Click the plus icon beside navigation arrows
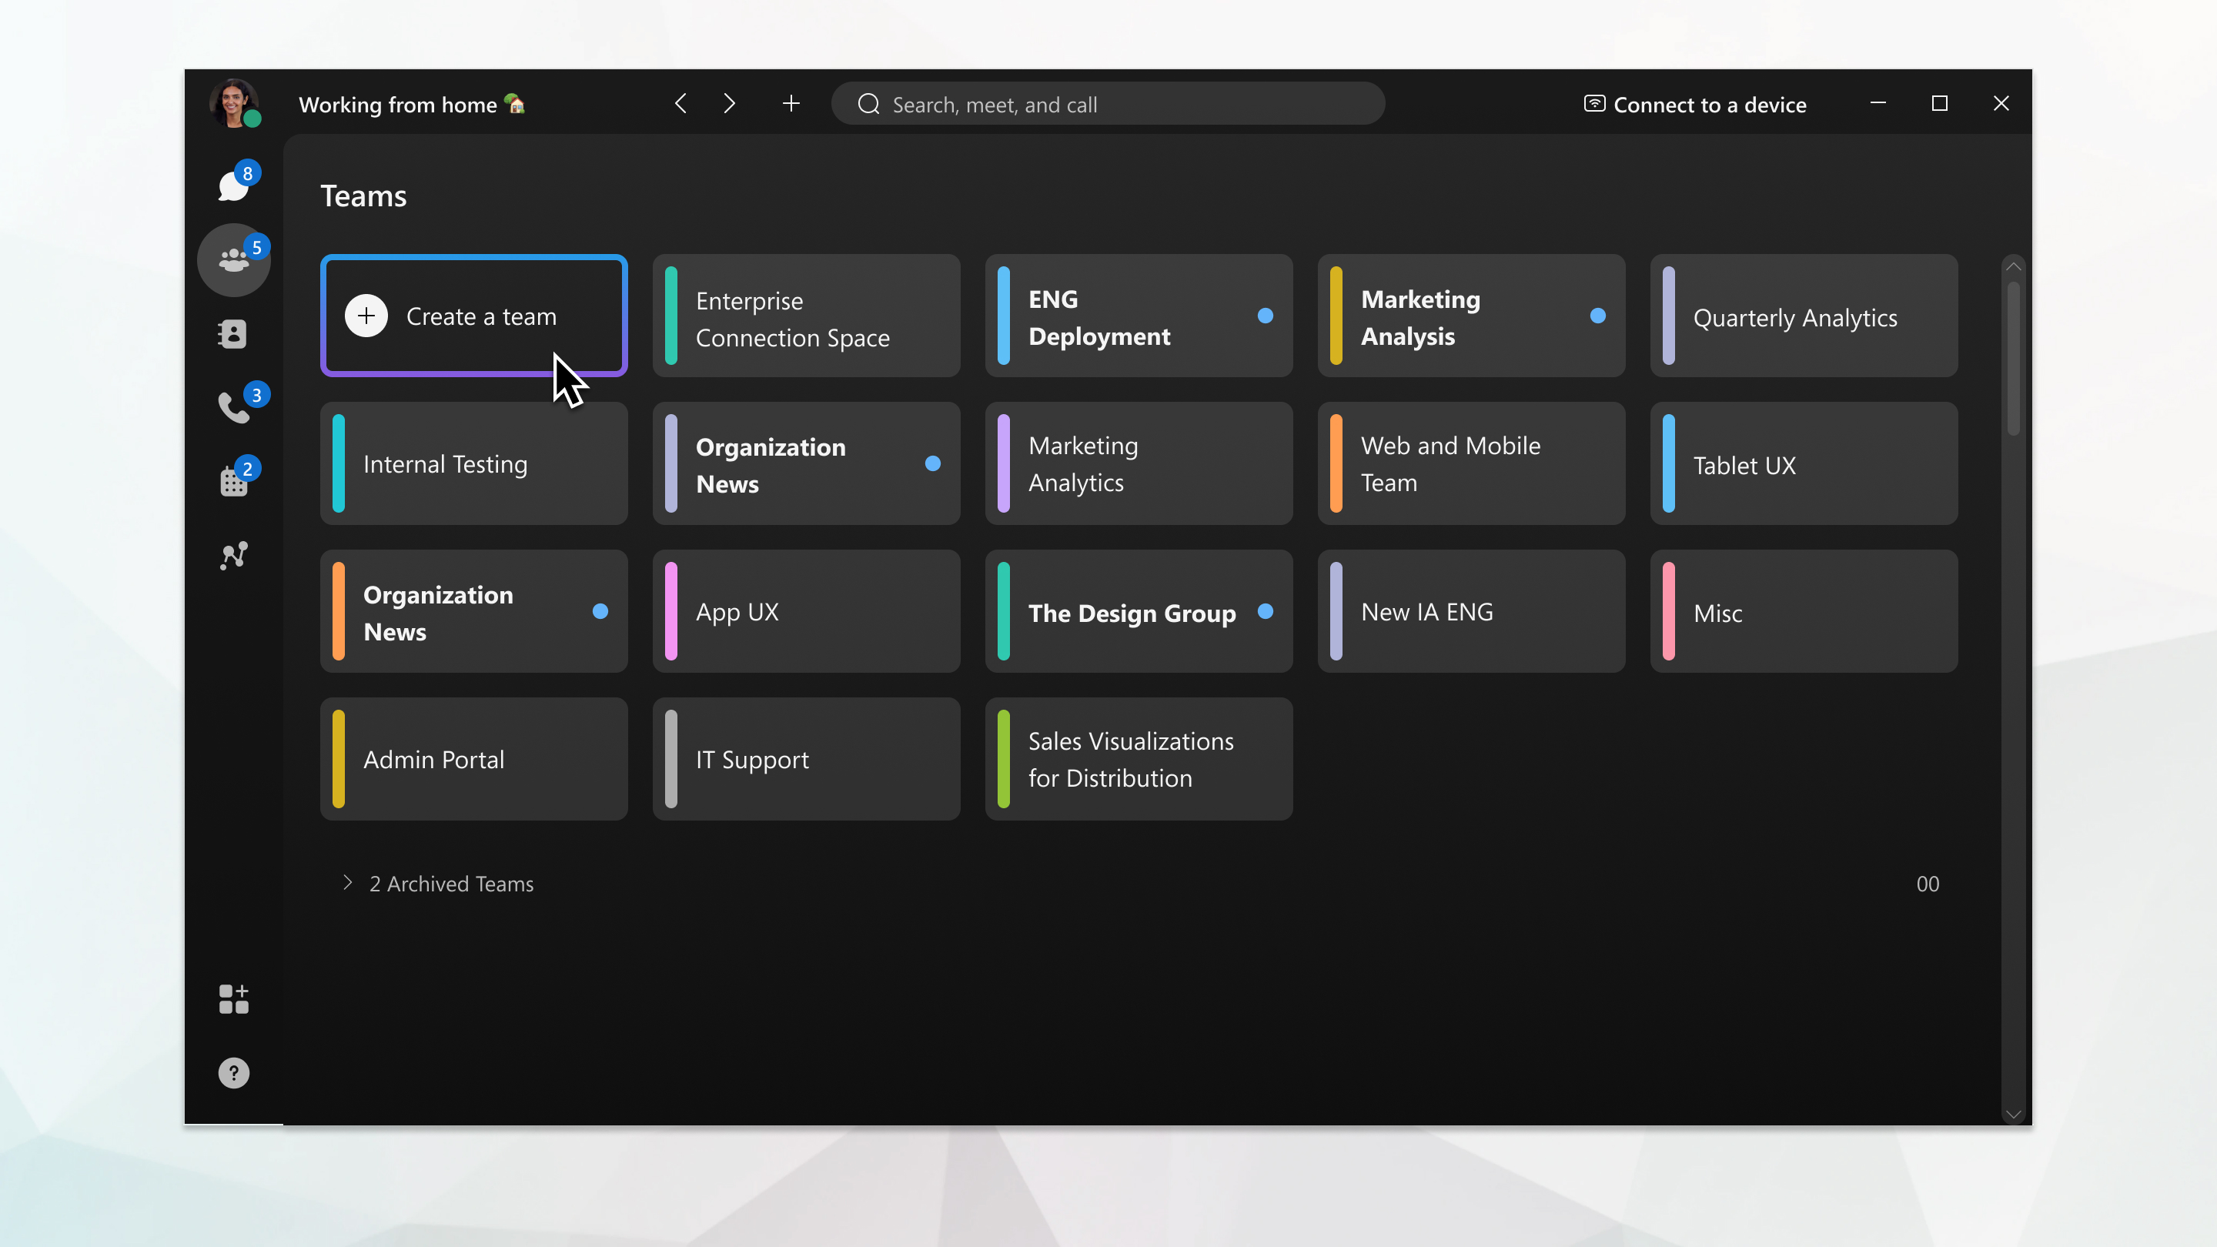Viewport: 2217px width, 1247px height. [x=791, y=103]
